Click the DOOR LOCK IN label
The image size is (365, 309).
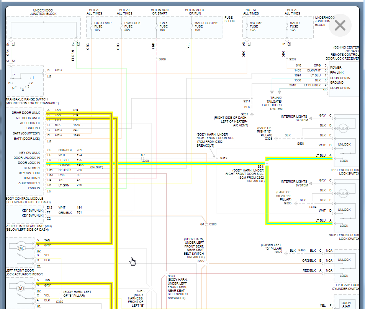(29, 163)
